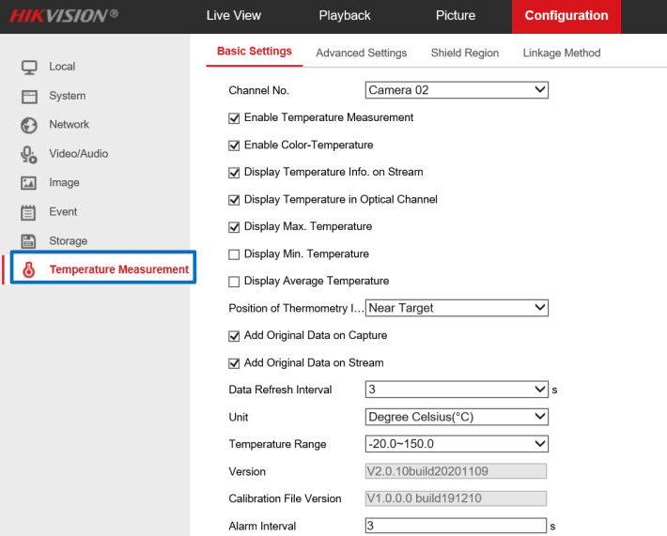Select the Image picture icon in sidebar

click(29, 183)
